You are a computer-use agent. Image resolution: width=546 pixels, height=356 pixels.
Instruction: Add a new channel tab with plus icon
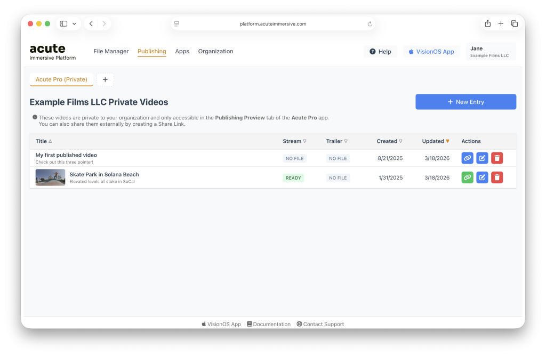tap(105, 80)
